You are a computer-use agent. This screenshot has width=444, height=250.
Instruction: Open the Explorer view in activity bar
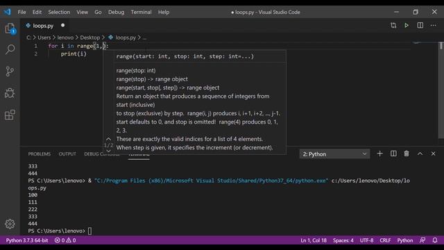[10, 28]
